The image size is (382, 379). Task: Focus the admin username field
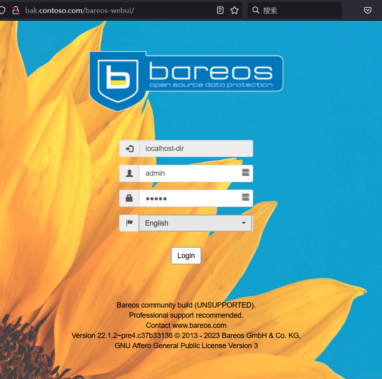191,173
